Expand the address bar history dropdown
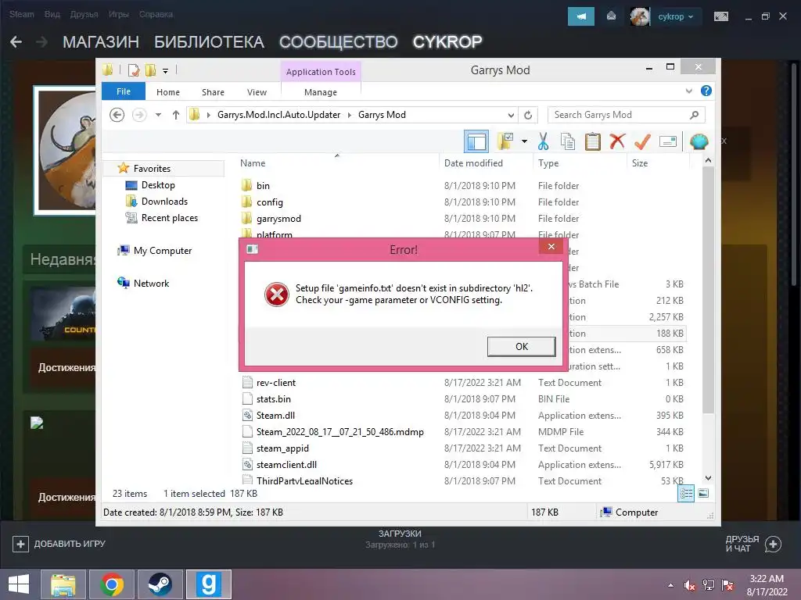This screenshot has height=600, width=801. (x=511, y=116)
